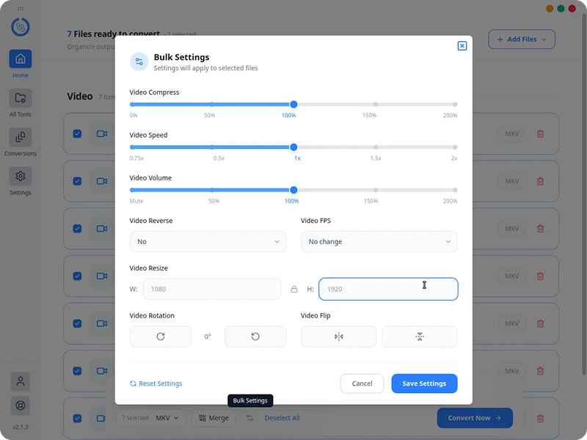
Task: Uncheck the seventh video file checkbox
Action: pos(77,418)
